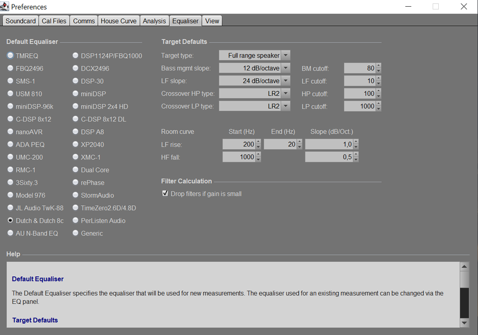This screenshot has width=478, height=335.
Task: Choose StormAudio equaliser
Action: tap(75, 195)
